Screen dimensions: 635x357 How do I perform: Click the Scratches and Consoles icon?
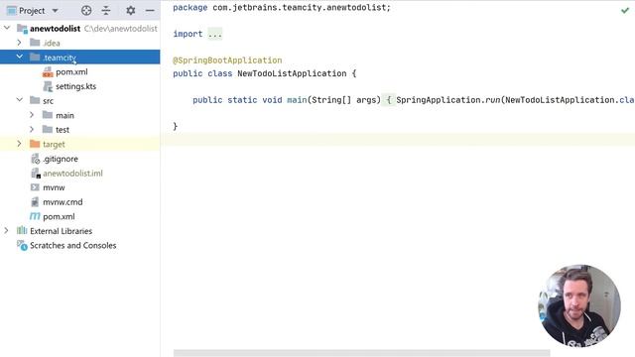[22, 245]
